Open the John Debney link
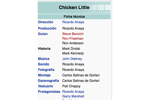The image size is (150, 100). coord(72,59)
